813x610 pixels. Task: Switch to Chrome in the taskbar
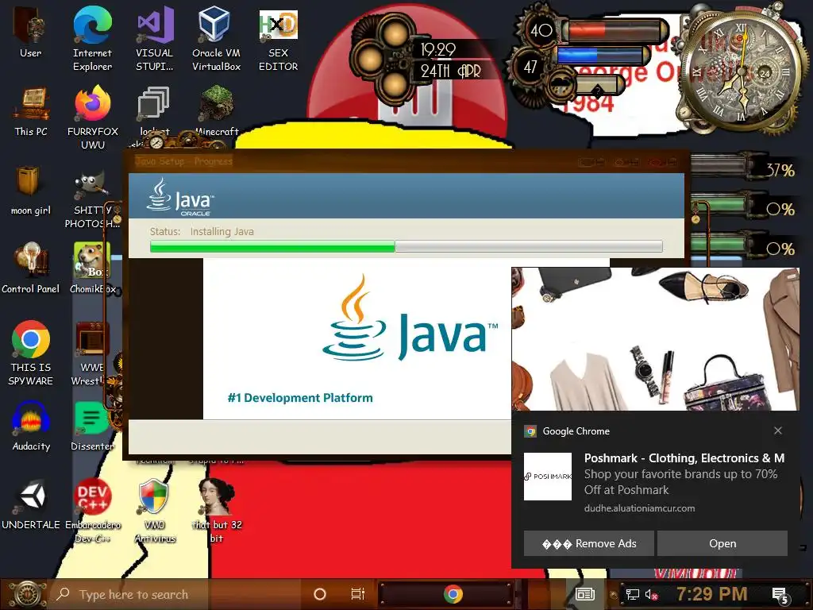tap(453, 594)
